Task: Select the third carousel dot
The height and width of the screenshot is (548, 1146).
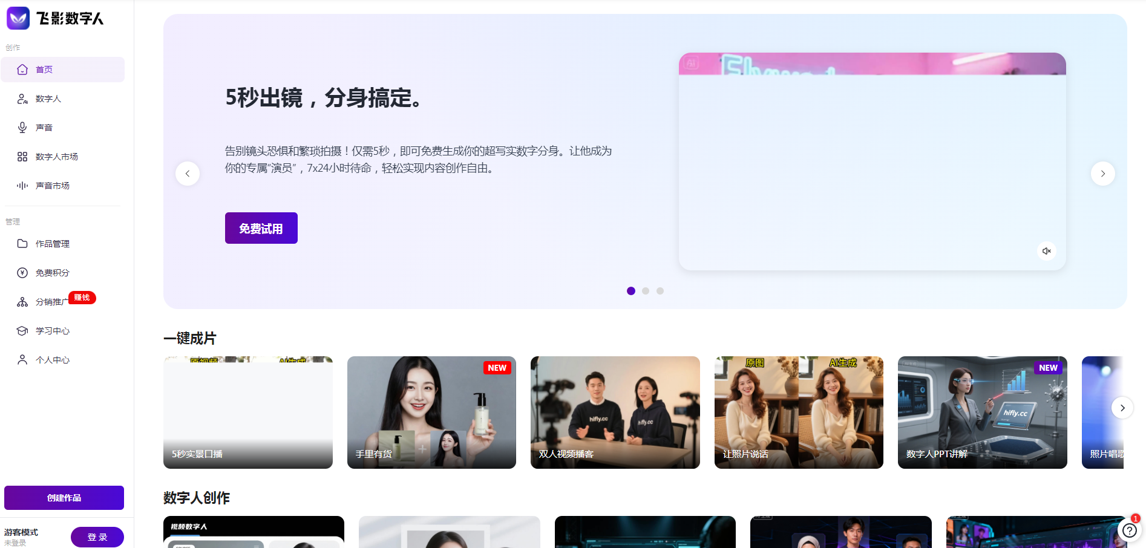Action: [660, 291]
